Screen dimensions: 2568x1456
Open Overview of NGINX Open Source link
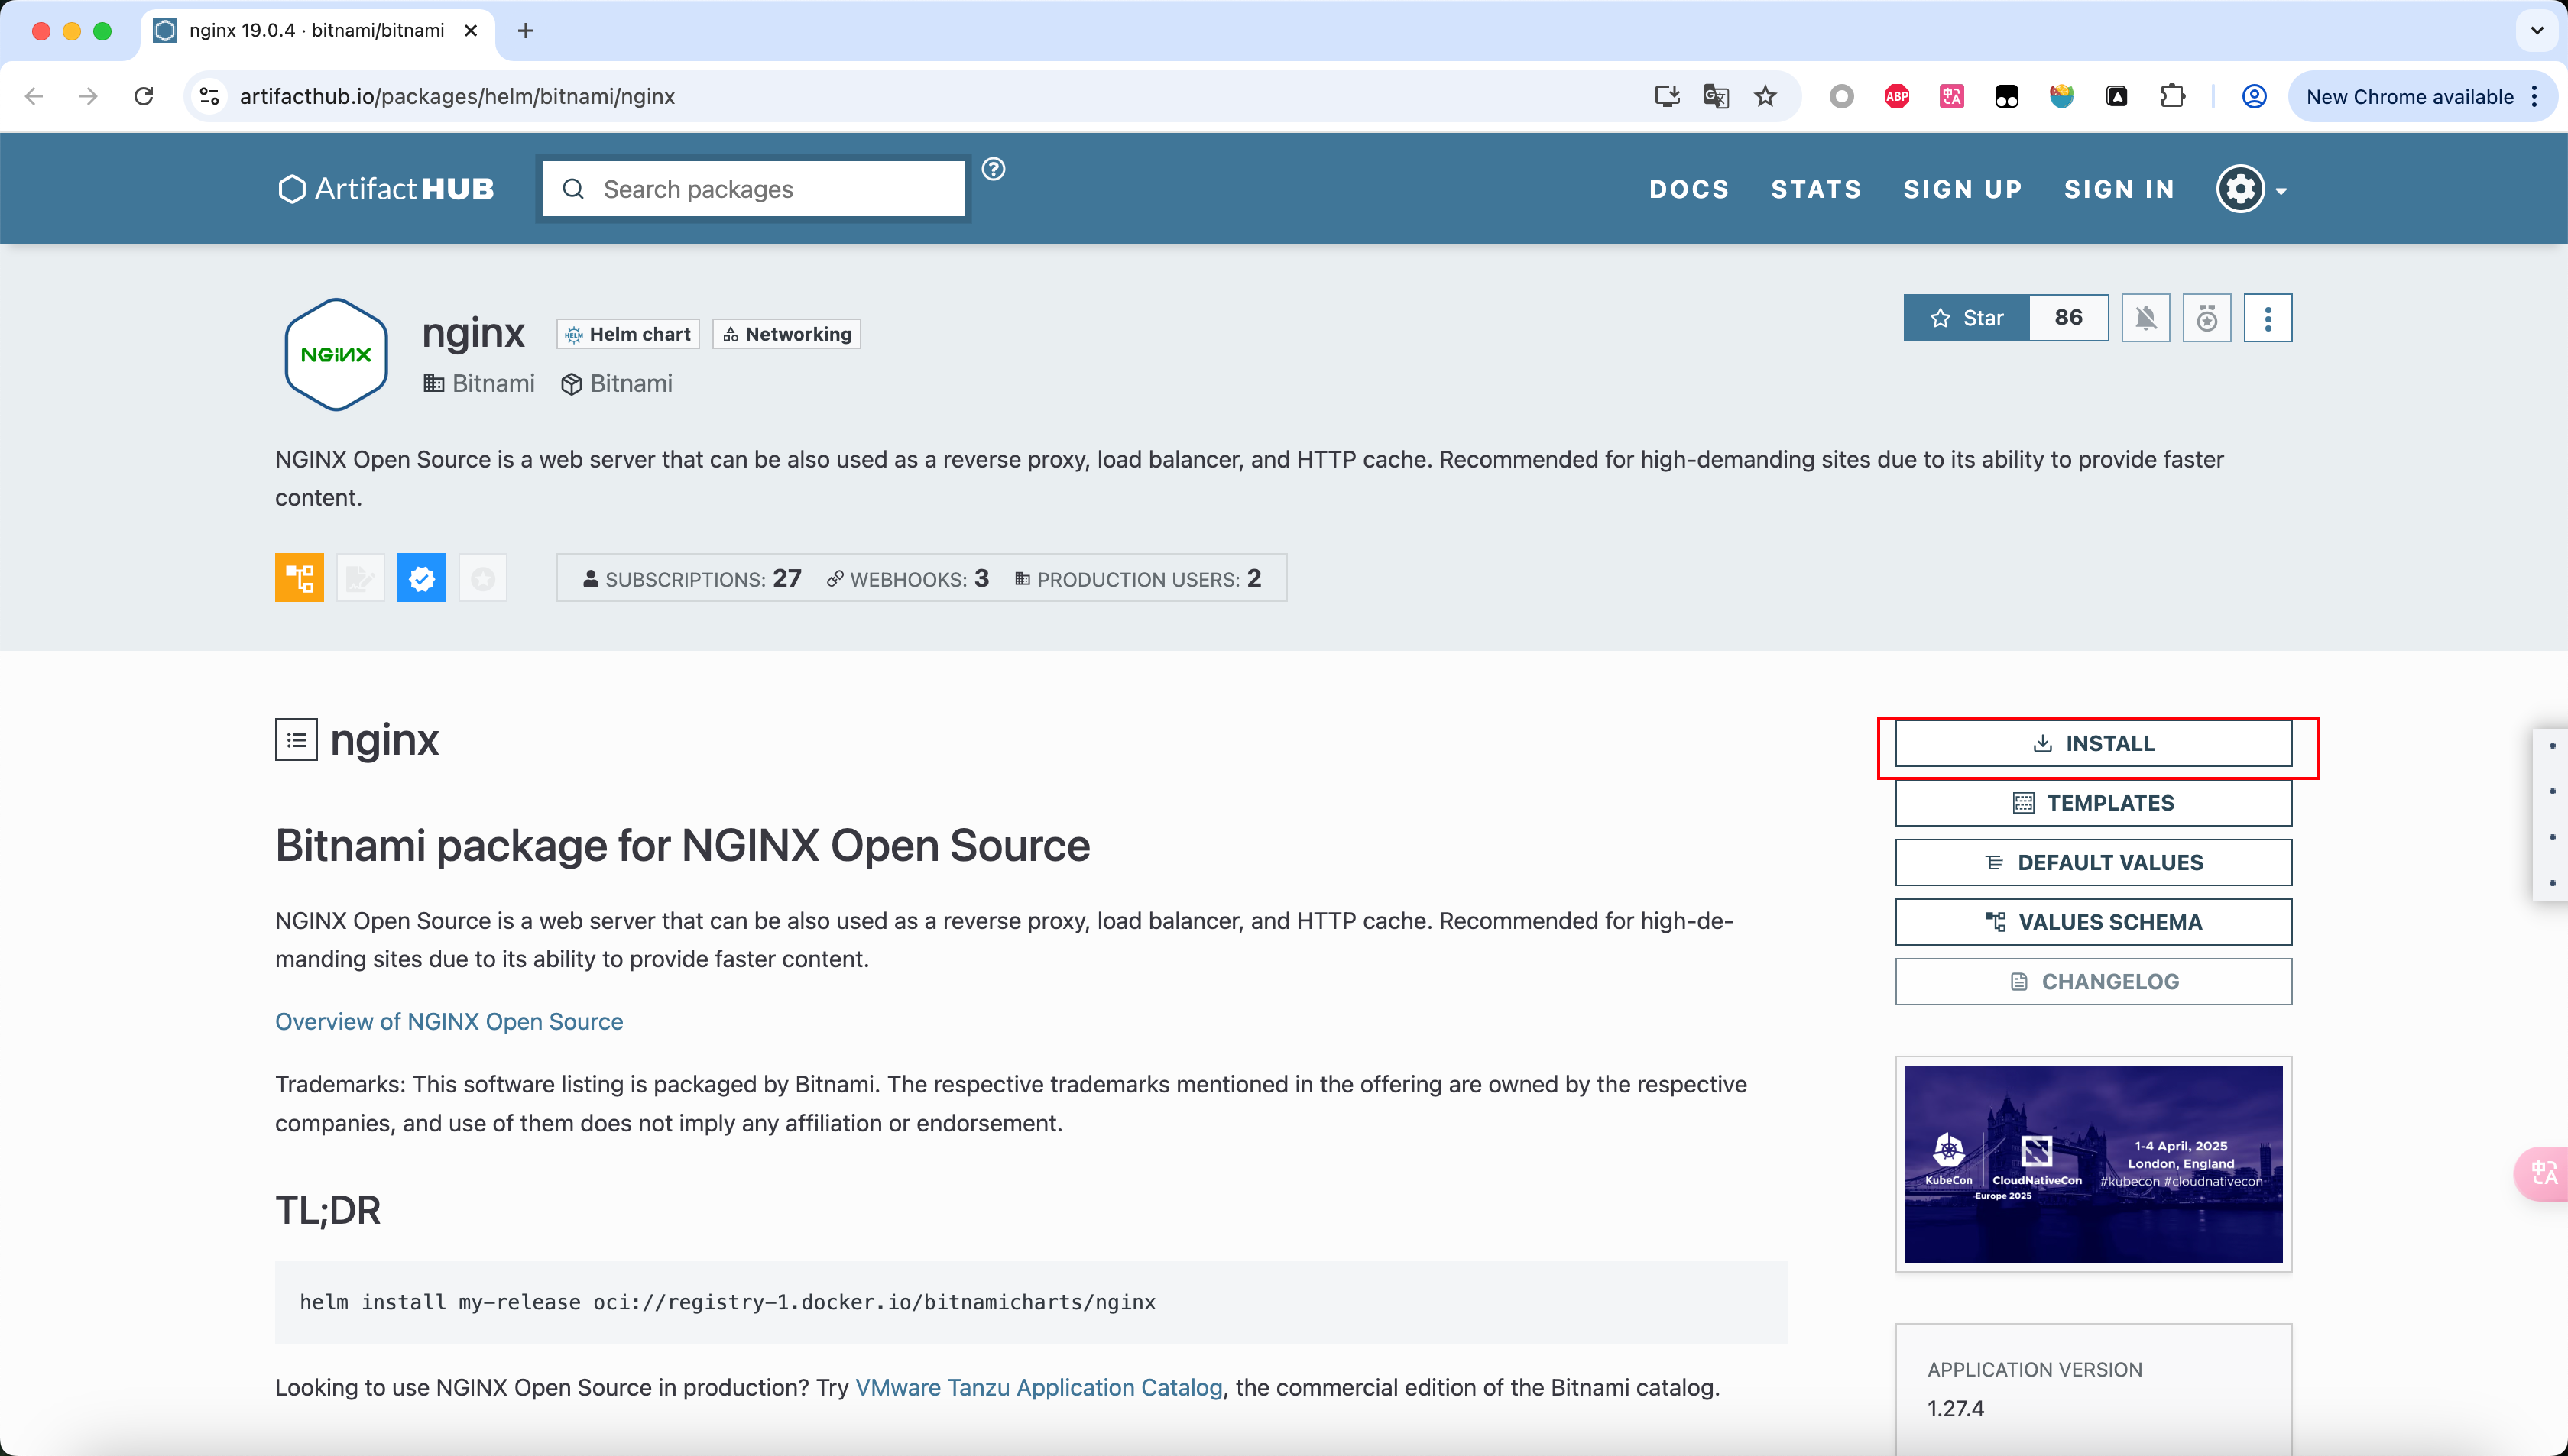pyautogui.click(x=449, y=1021)
